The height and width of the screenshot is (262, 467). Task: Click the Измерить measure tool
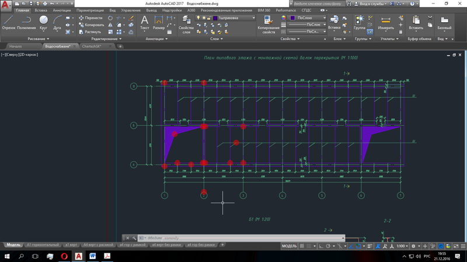(386, 23)
